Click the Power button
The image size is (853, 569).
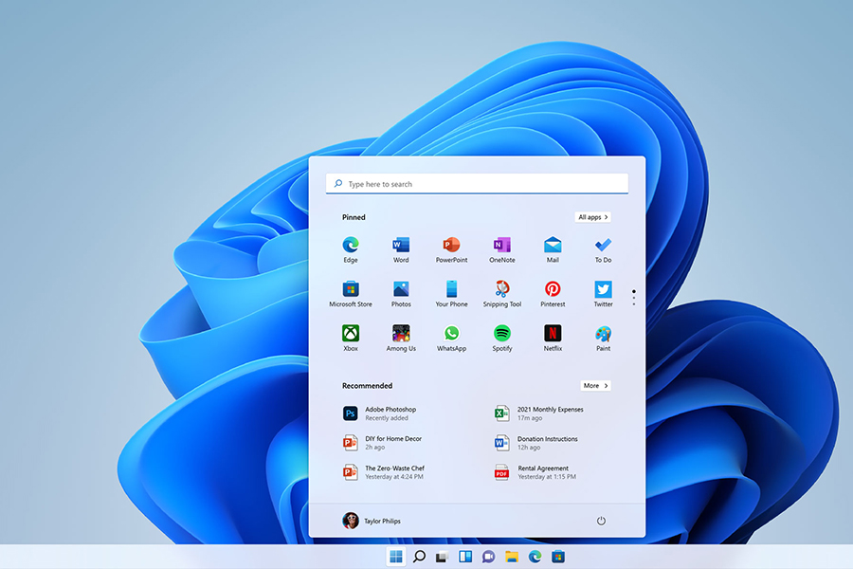601,521
